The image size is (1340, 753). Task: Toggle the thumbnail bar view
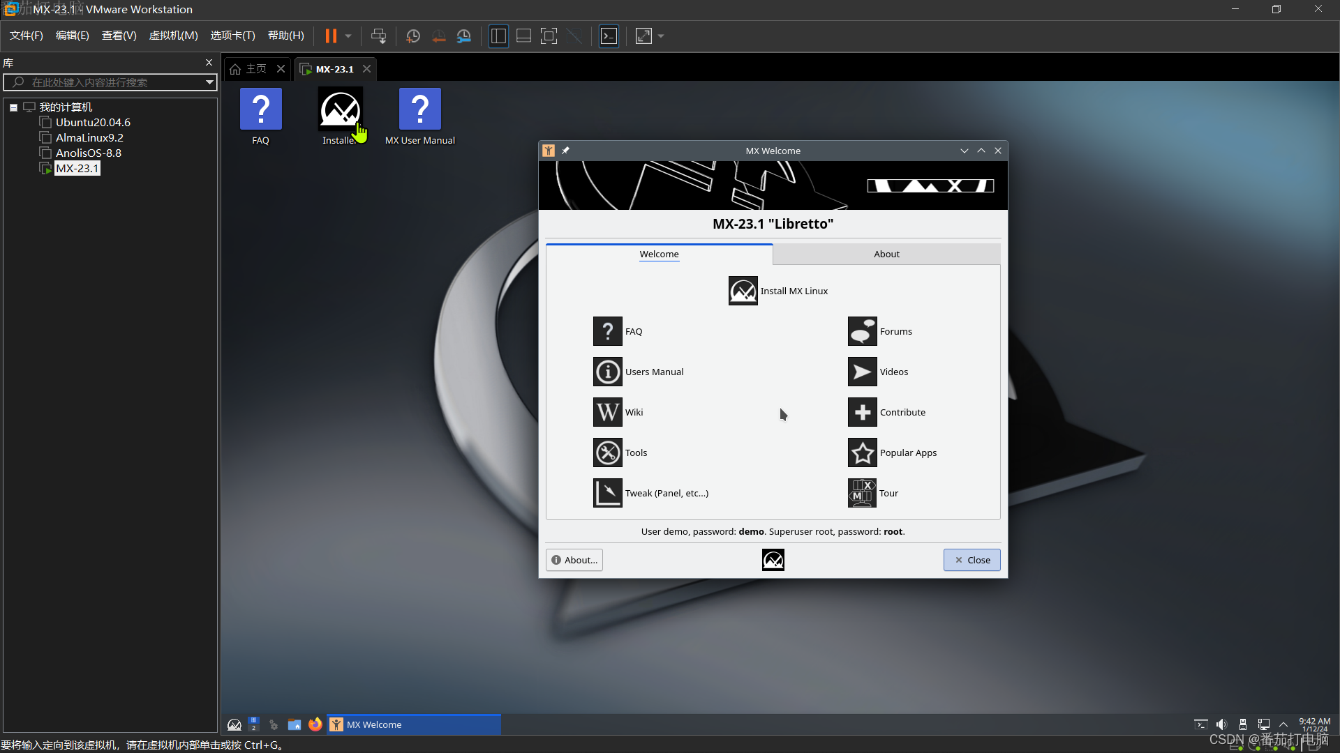point(523,36)
